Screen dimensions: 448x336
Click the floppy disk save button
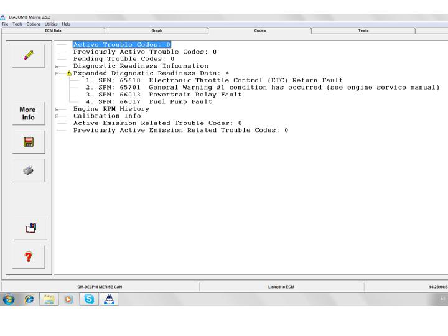27,141
